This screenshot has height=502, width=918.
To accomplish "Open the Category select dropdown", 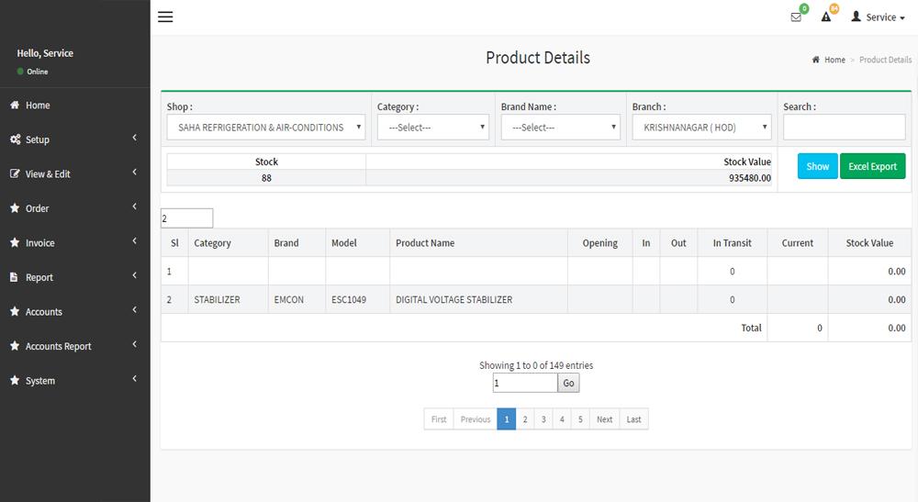I will pos(433,127).
